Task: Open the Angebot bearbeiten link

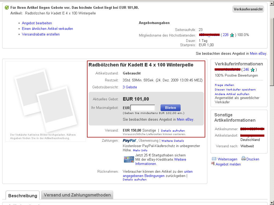Action: [x=37, y=23]
